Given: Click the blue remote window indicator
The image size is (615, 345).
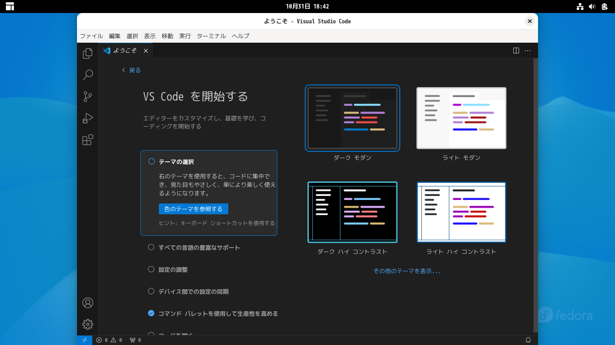Looking at the screenshot, I should pyautogui.click(x=85, y=340).
